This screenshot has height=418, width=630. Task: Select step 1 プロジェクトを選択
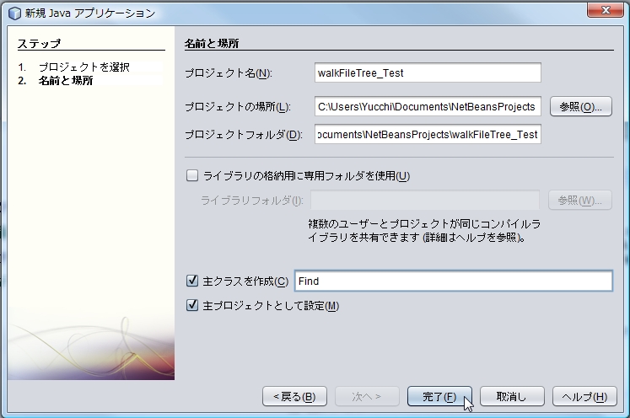point(83,67)
